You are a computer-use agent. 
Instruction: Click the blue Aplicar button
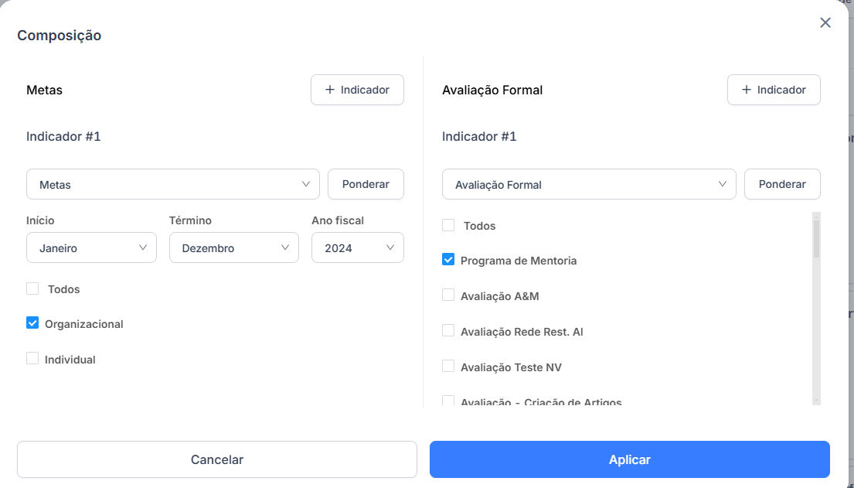(630, 459)
